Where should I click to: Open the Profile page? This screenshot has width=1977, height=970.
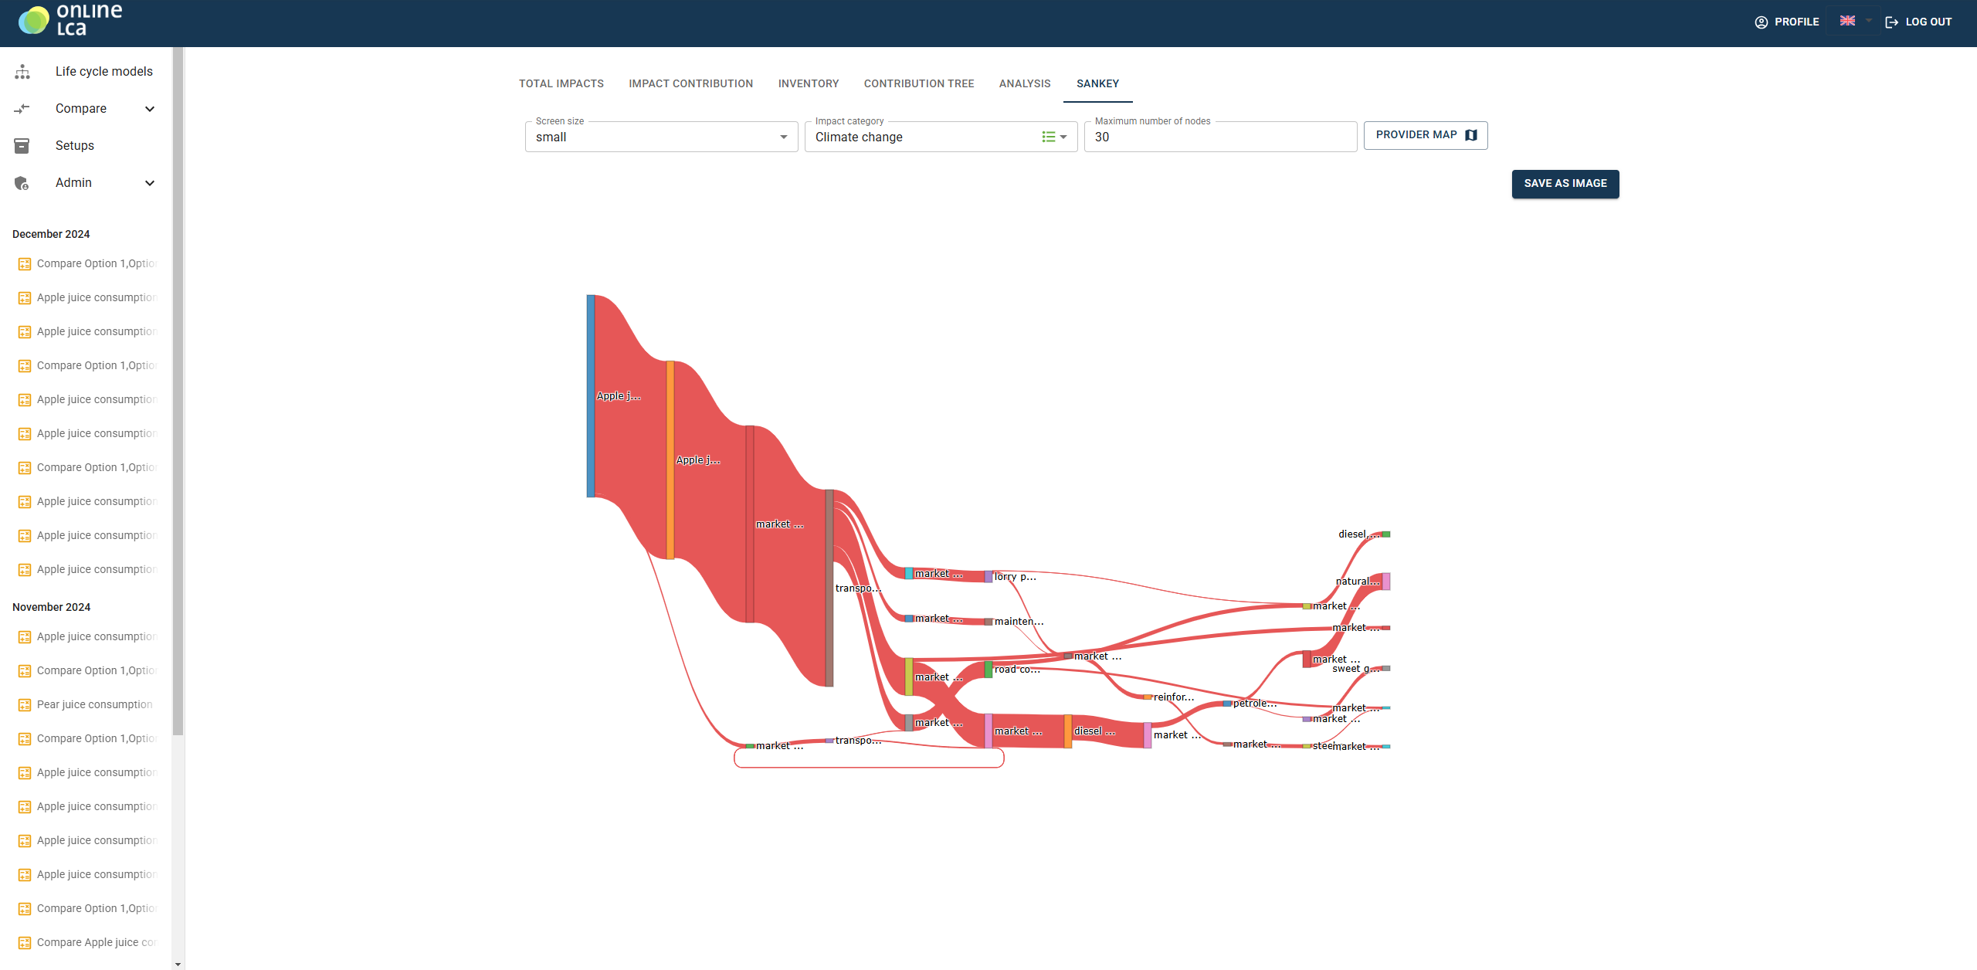click(1787, 22)
